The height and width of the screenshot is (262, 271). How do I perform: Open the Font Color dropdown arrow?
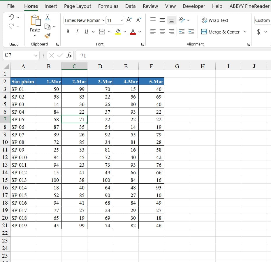140,32
